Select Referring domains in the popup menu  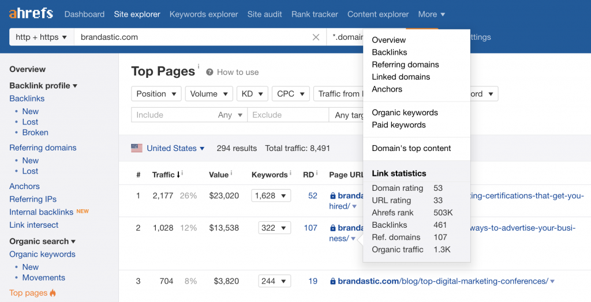click(405, 65)
